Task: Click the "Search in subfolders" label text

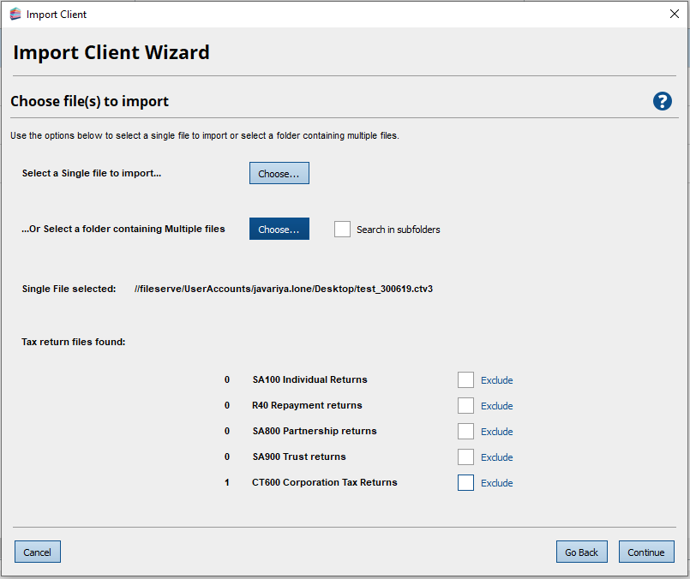Action: pyautogui.click(x=398, y=230)
